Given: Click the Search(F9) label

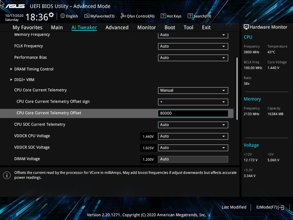Looking at the screenshot, I should pyautogui.click(x=202, y=16).
